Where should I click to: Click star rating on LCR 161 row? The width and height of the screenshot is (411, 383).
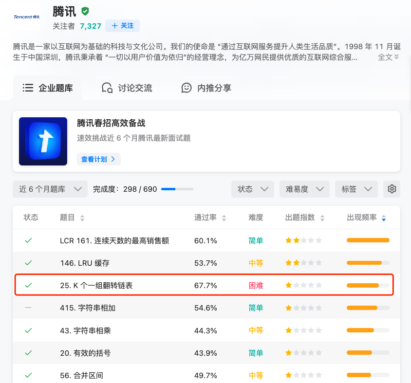[303, 240]
